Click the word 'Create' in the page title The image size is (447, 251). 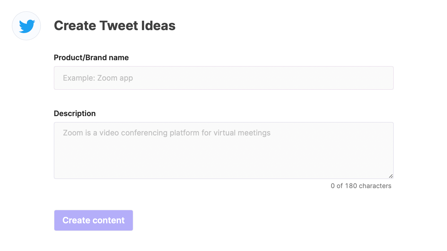pos(75,26)
